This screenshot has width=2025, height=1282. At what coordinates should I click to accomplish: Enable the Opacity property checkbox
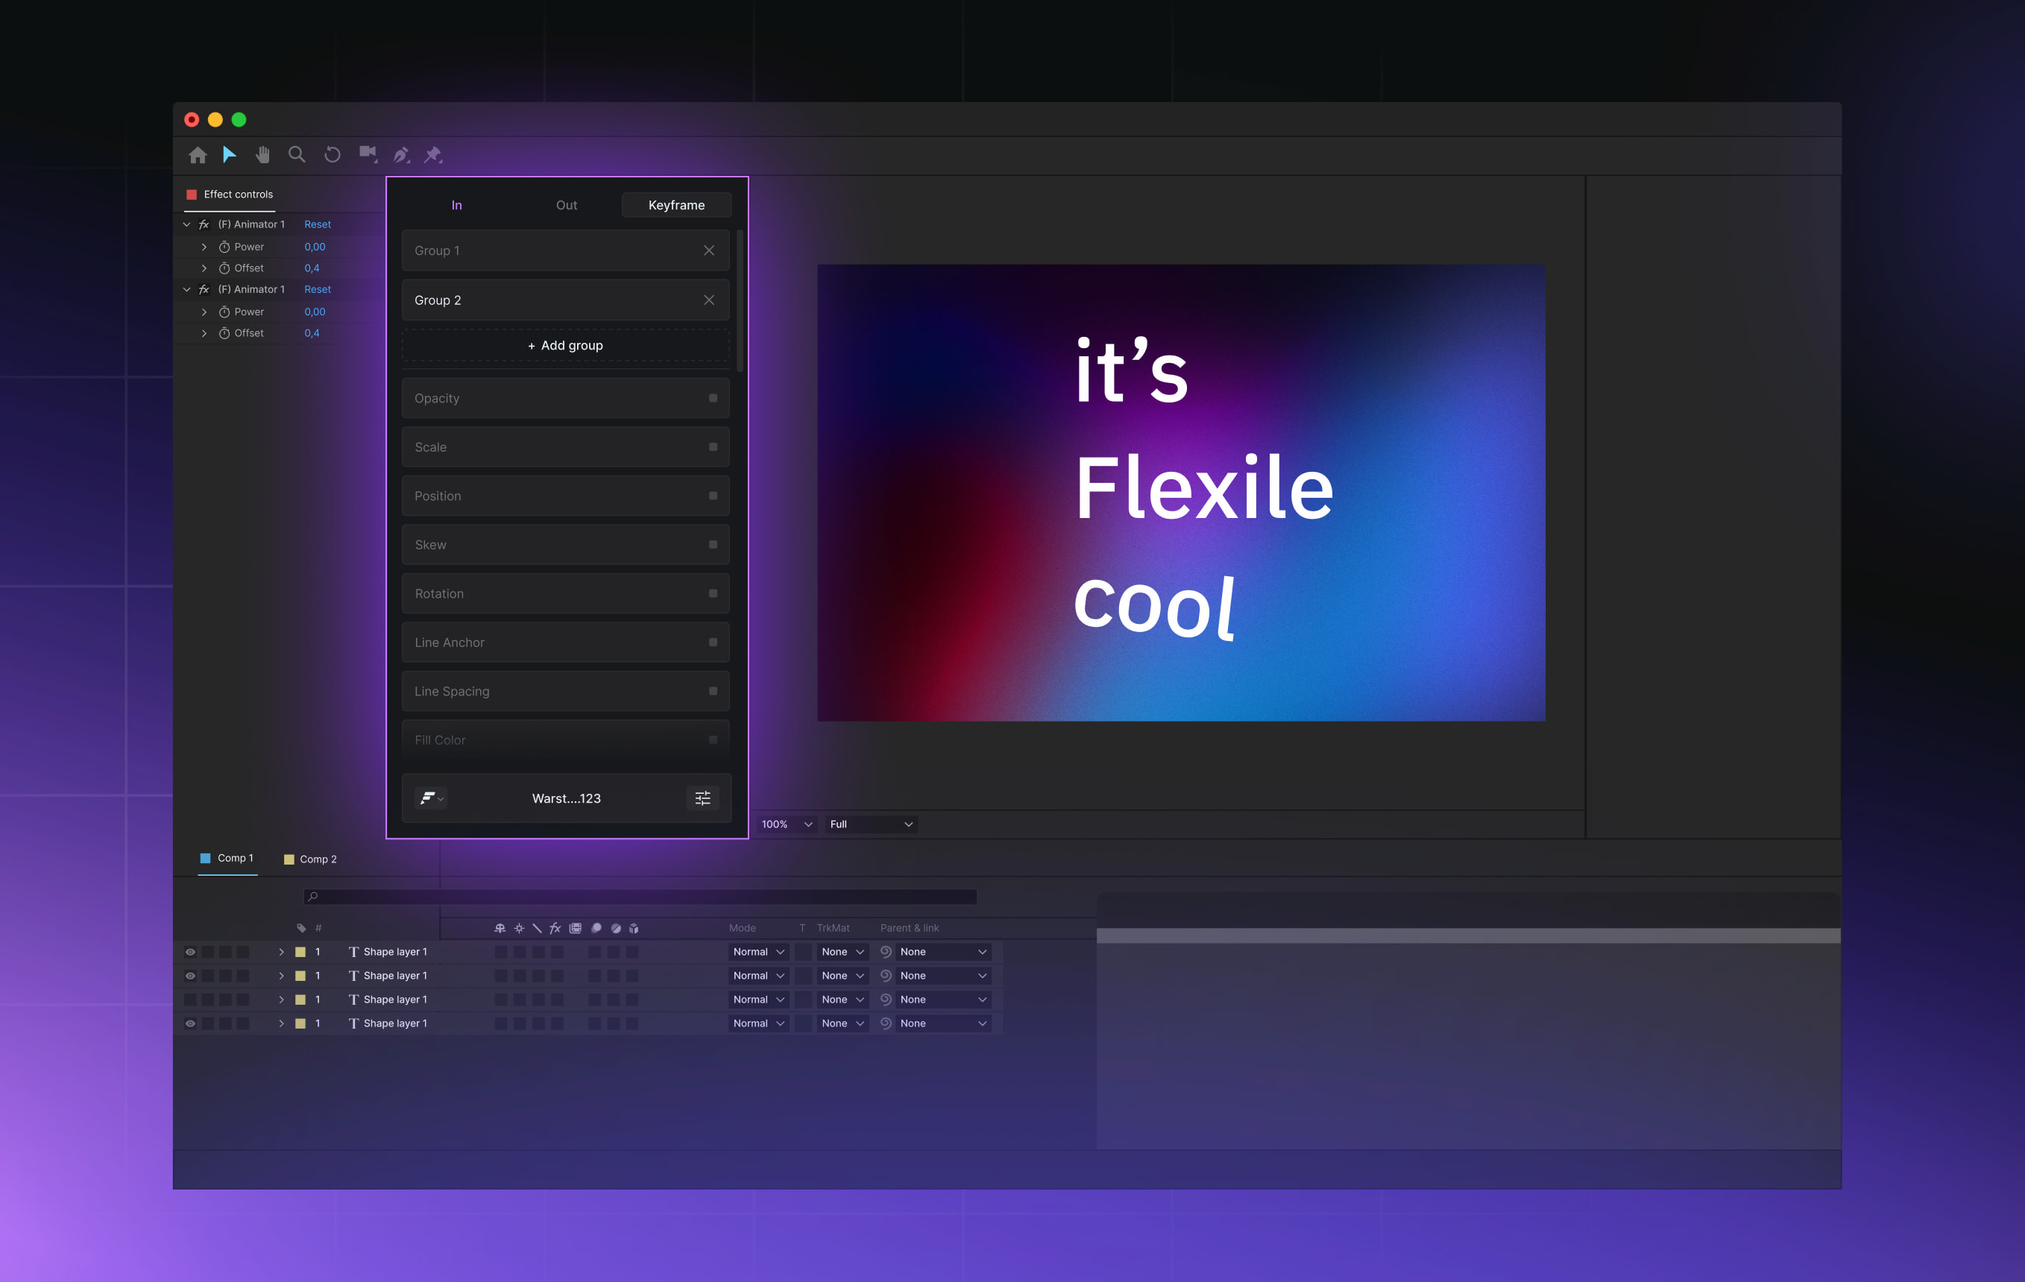711,397
